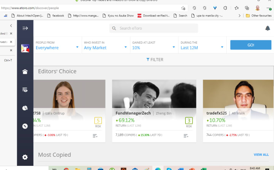This screenshot has height=170, width=274.
Task: Open the browser profile picture
Action: [x=258, y=8]
